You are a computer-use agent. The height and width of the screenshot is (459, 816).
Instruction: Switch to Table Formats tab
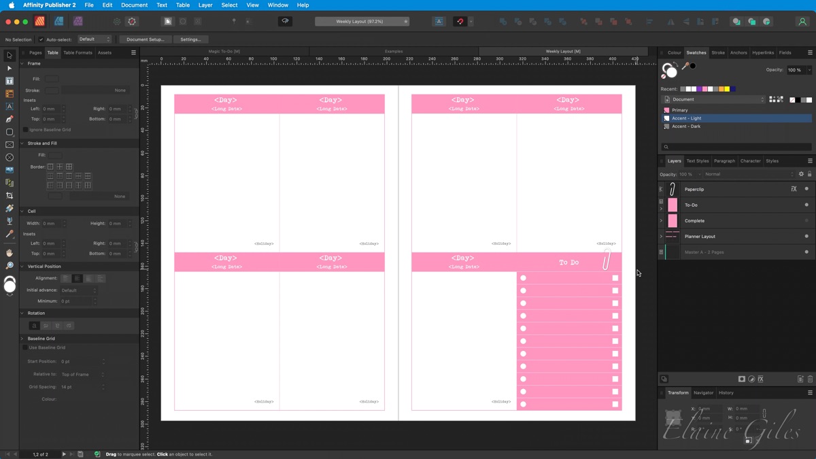[x=78, y=52]
